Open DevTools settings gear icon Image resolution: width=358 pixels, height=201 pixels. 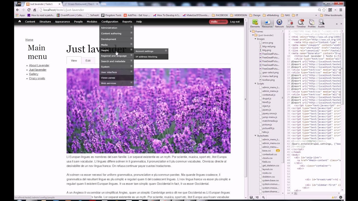click(x=341, y=197)
